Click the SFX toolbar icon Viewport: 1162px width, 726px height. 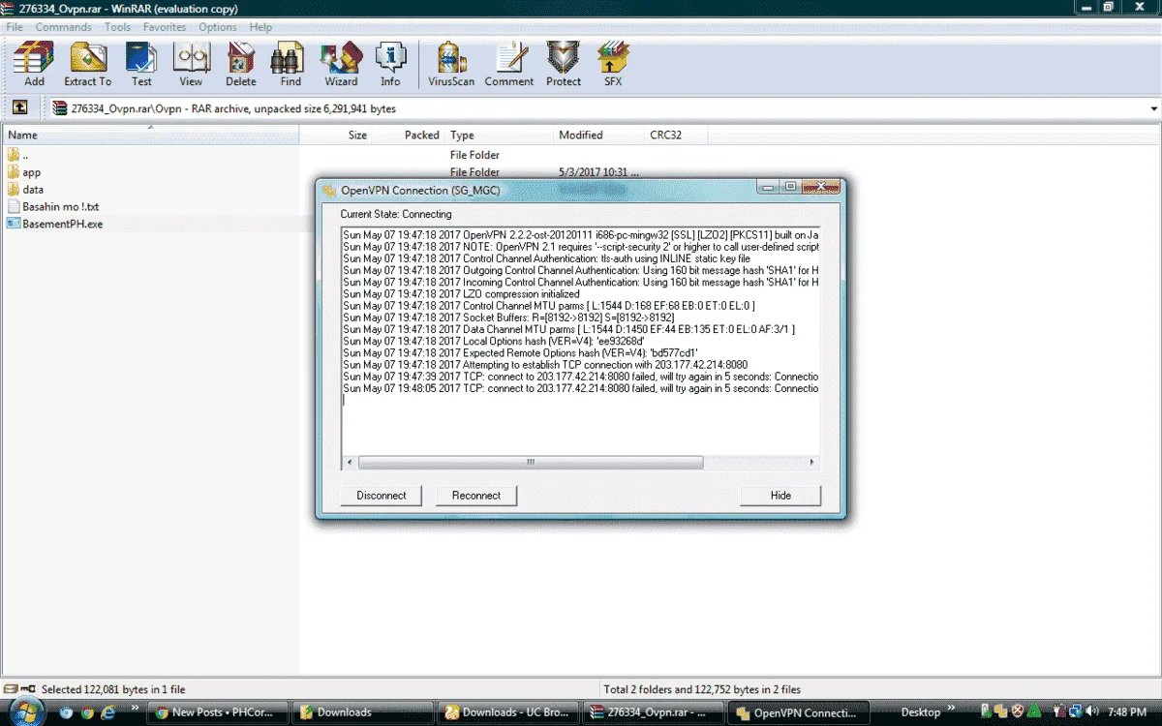[613, 64]
